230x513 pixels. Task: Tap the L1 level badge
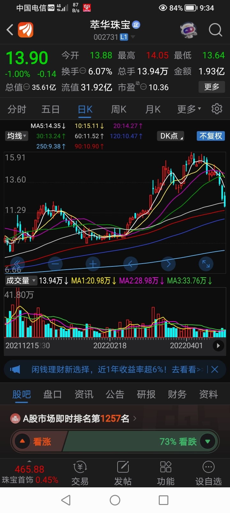pos(124,37)
